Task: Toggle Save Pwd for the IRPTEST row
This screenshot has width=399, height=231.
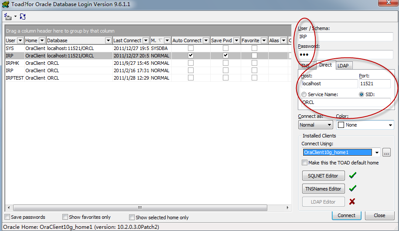Action: click(x=225, y=78)
